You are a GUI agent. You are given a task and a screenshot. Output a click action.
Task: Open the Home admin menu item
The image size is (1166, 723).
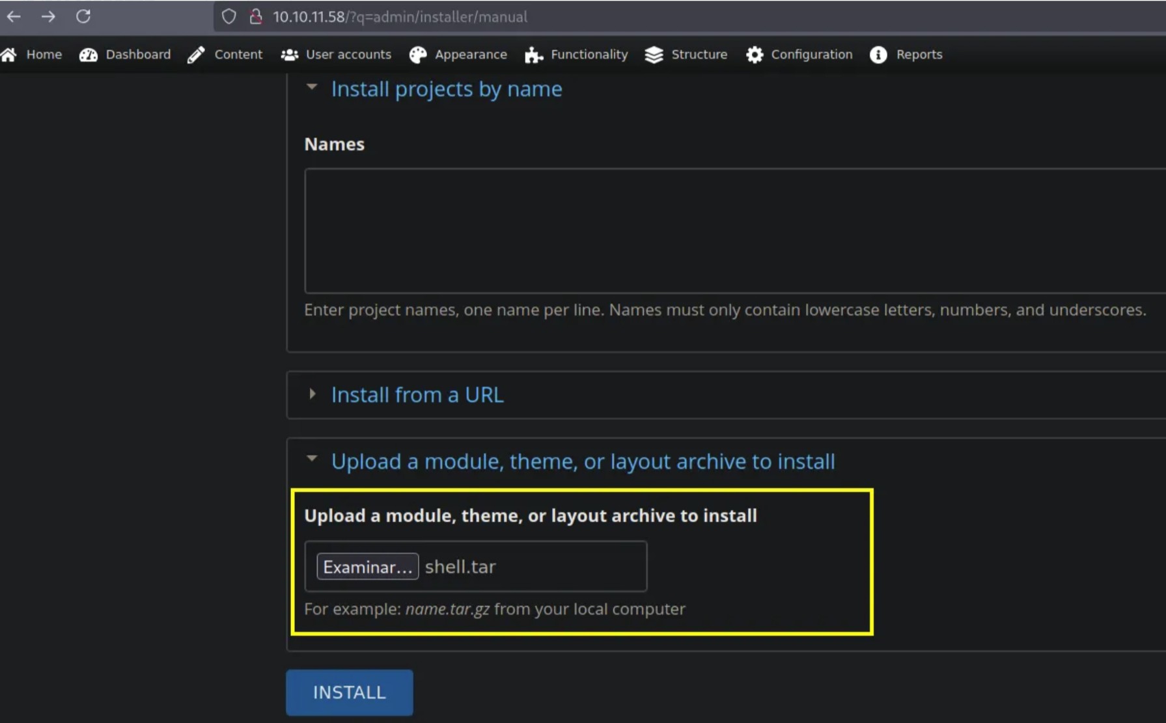coord(44,55)
